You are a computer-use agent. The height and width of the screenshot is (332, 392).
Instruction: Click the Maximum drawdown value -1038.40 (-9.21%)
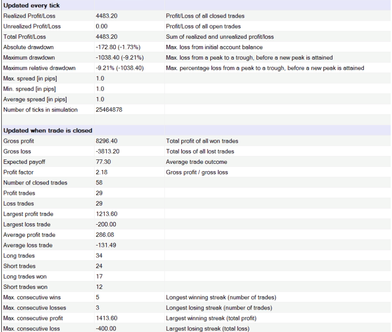120,57
